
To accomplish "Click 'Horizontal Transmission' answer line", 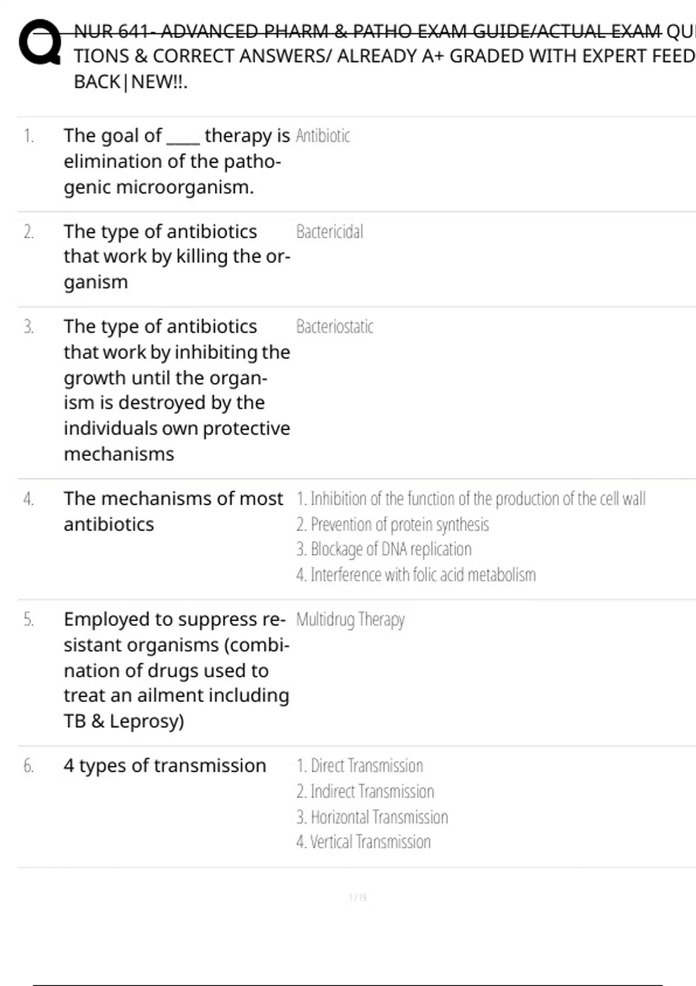I will click(x=372, y=817).
